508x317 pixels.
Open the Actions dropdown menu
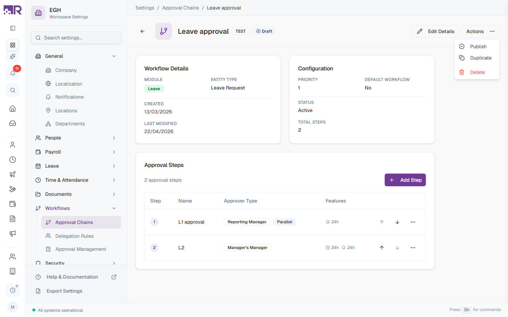click(x=480, y=31)
